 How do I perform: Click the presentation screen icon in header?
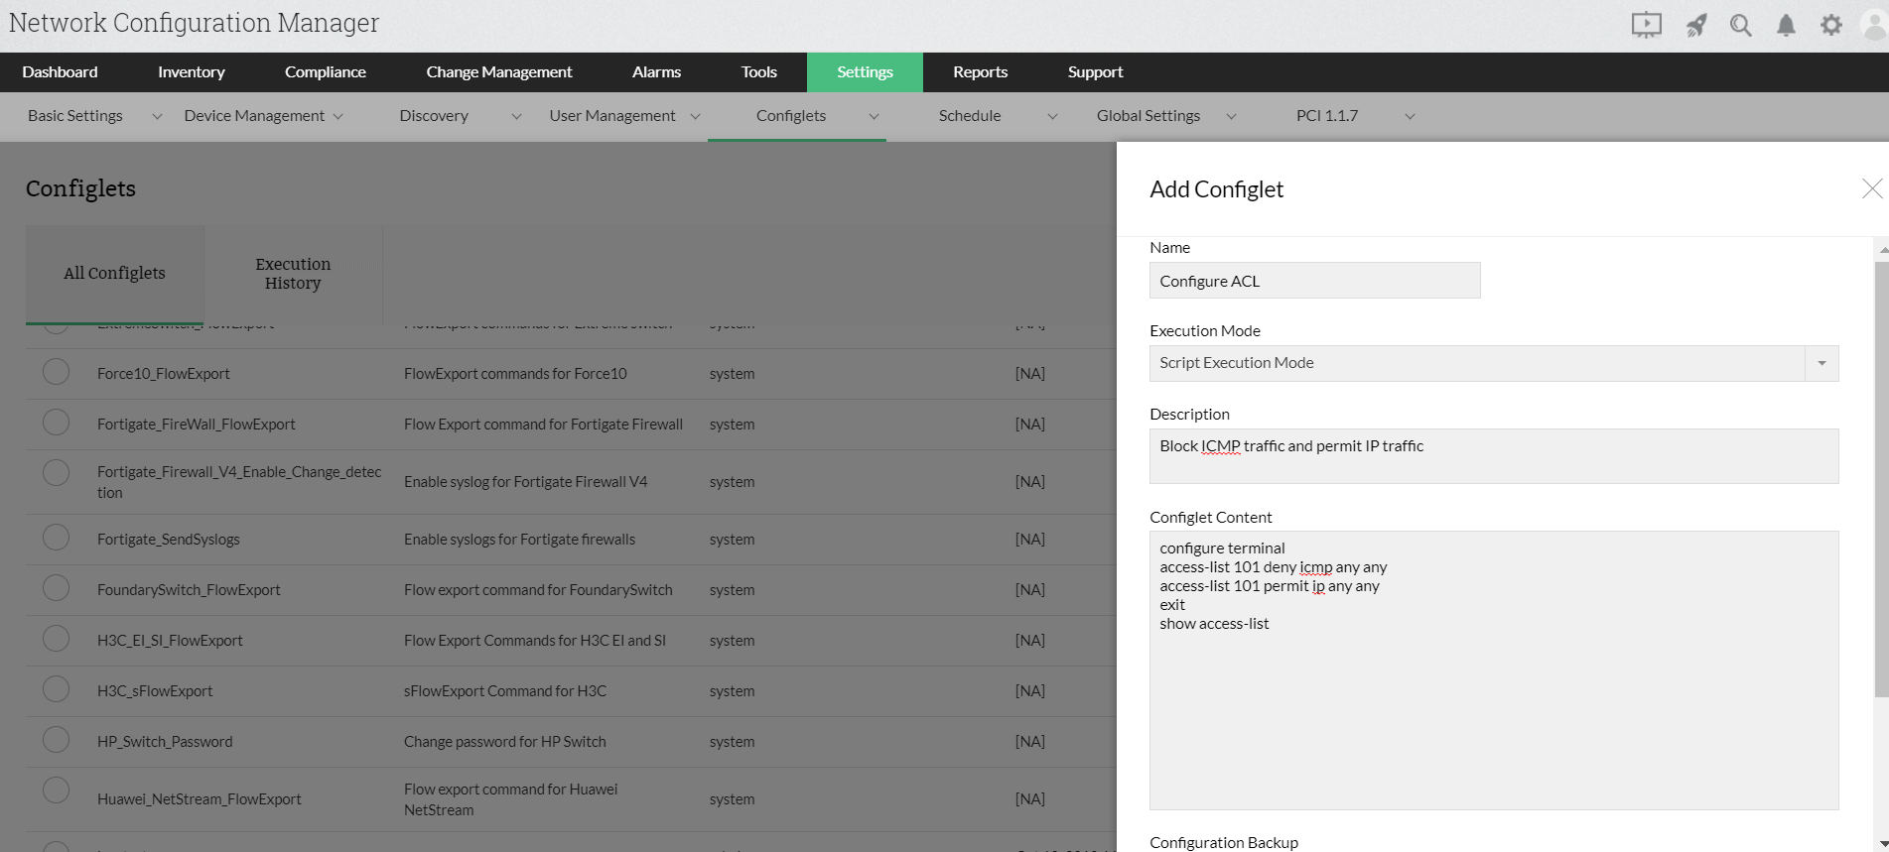[1646, 25]
